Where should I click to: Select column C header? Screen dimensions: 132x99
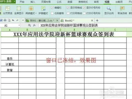pos(46,30)
